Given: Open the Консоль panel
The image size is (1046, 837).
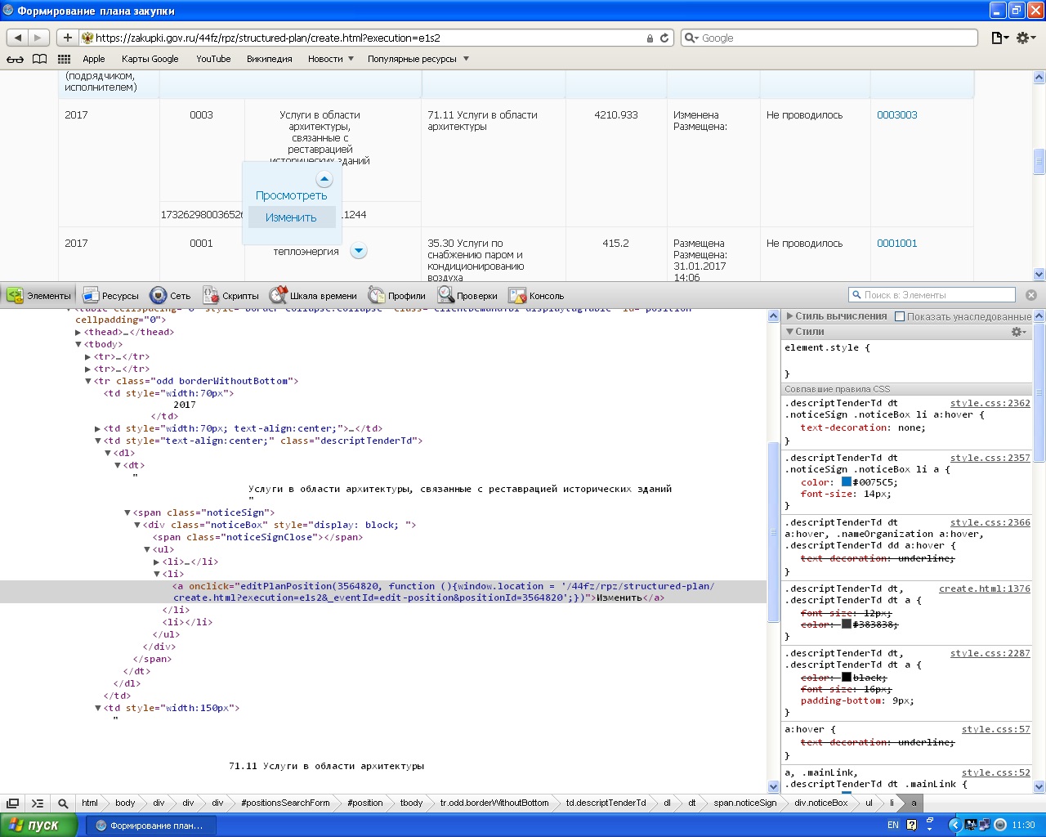Looking at the screenshot, I should (536, 296).
